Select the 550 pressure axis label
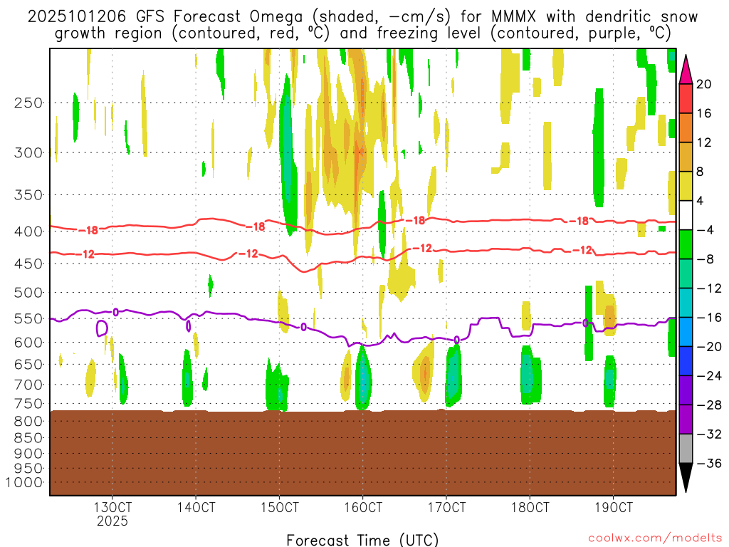Viewport: 729px width, 547px height. 28,318
